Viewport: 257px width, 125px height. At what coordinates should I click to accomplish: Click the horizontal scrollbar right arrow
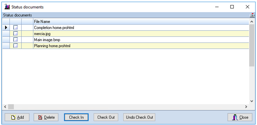tap(246, 107)
